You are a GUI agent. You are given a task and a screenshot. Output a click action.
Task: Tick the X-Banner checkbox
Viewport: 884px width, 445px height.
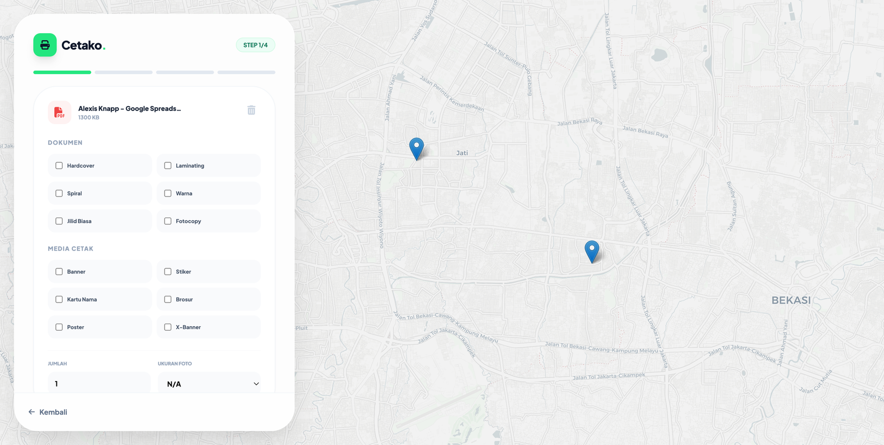pyautogui.click(x=168, y=327)
